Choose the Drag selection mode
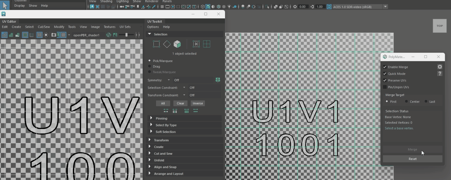Viewport: 451px width, 180px height. coord(149,66)
